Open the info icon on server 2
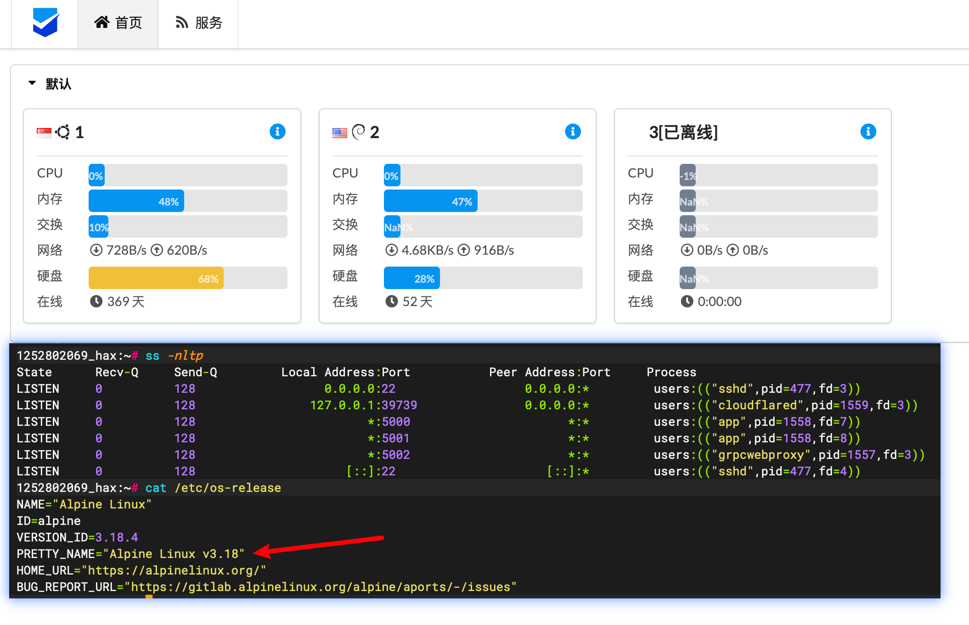 coord(572,132)
